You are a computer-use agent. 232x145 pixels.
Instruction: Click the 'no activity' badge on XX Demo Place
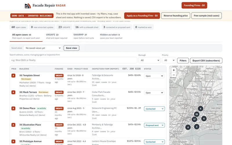coord(41,108)
